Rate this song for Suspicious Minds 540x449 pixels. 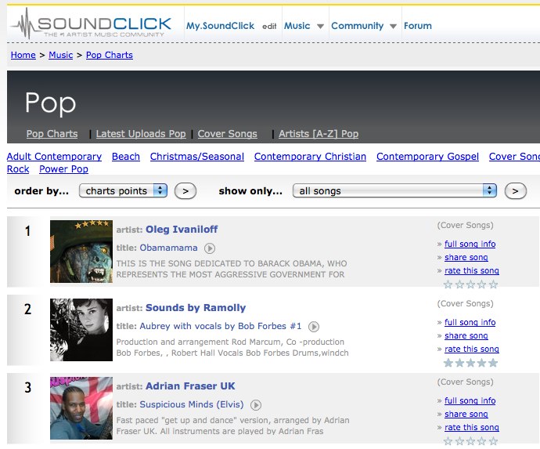471,428
